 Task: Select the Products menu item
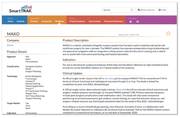click(59, 21)
